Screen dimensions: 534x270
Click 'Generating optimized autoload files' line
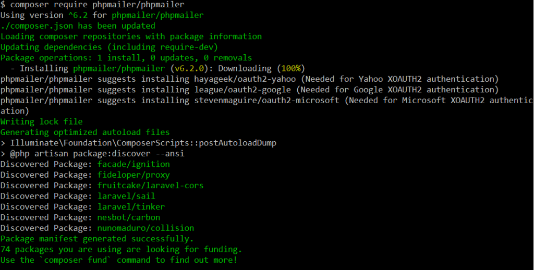85,132
